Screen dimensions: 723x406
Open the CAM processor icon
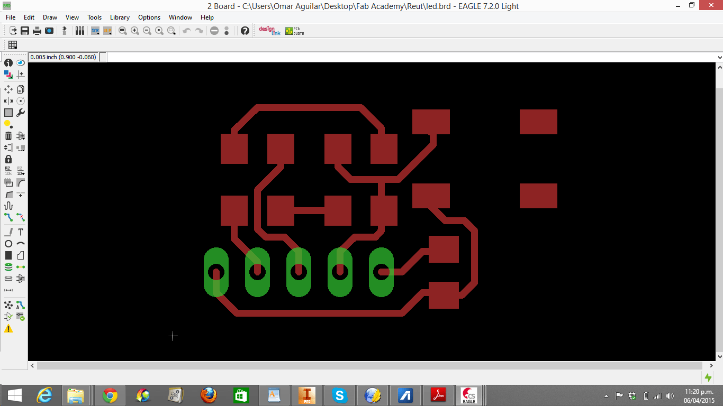[x=49, y=31]
